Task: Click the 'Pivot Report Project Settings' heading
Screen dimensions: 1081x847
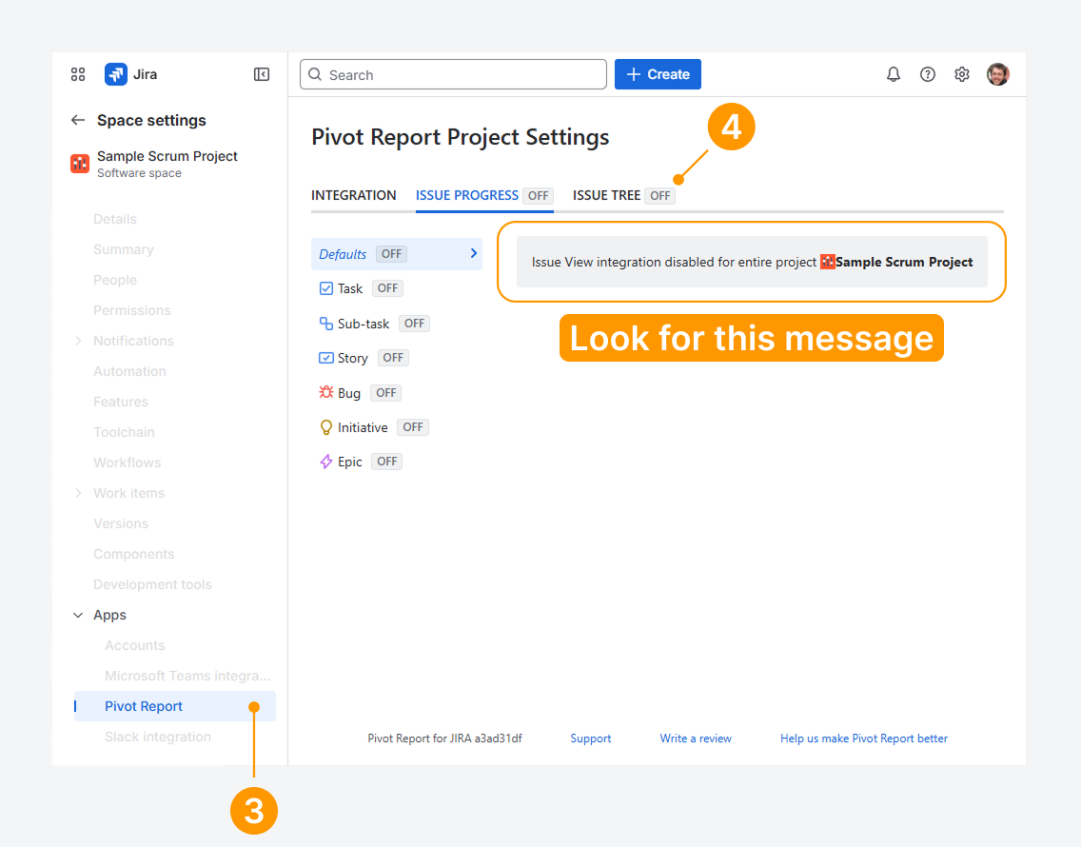Action: pyautogui.click(x=461, y=137)
